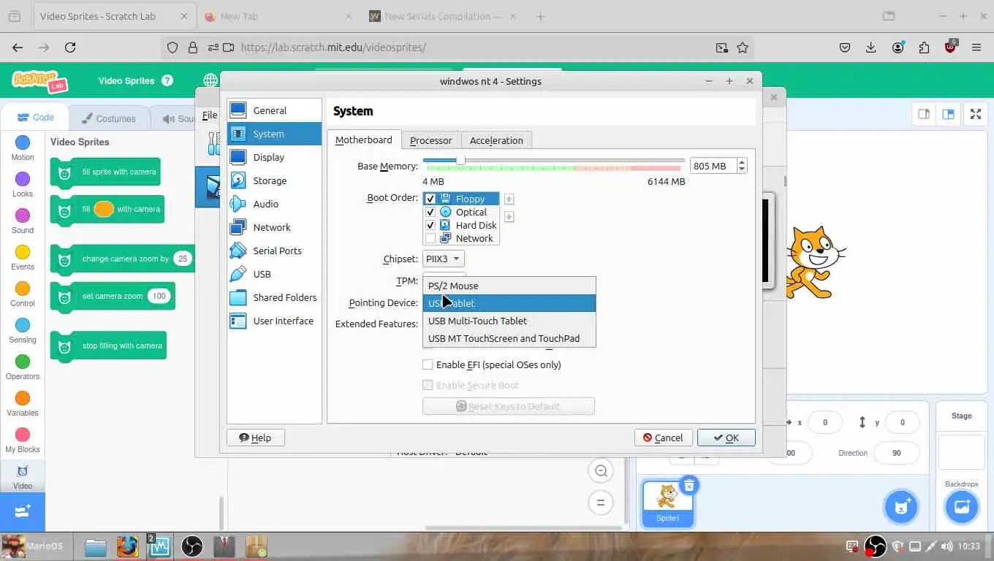Viewport: 994px width, 561px height.
Task: Select the Sound blocks category
Action: click(x=23, y=221)
